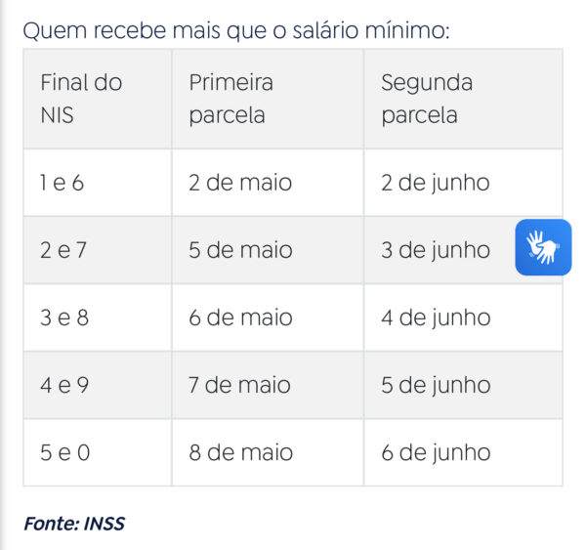586x550 pixels.
Task: Click the '2 e 7' NIS cell
Action: 63,250
